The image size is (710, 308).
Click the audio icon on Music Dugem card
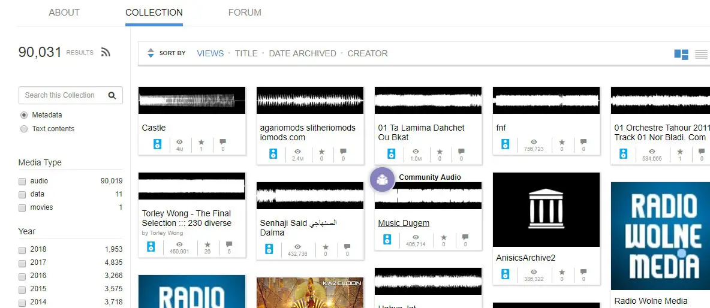point(387,239)
